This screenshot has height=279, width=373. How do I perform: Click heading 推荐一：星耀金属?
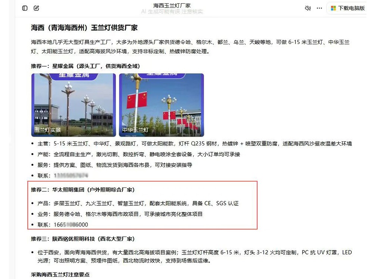[x=85, y=66]
